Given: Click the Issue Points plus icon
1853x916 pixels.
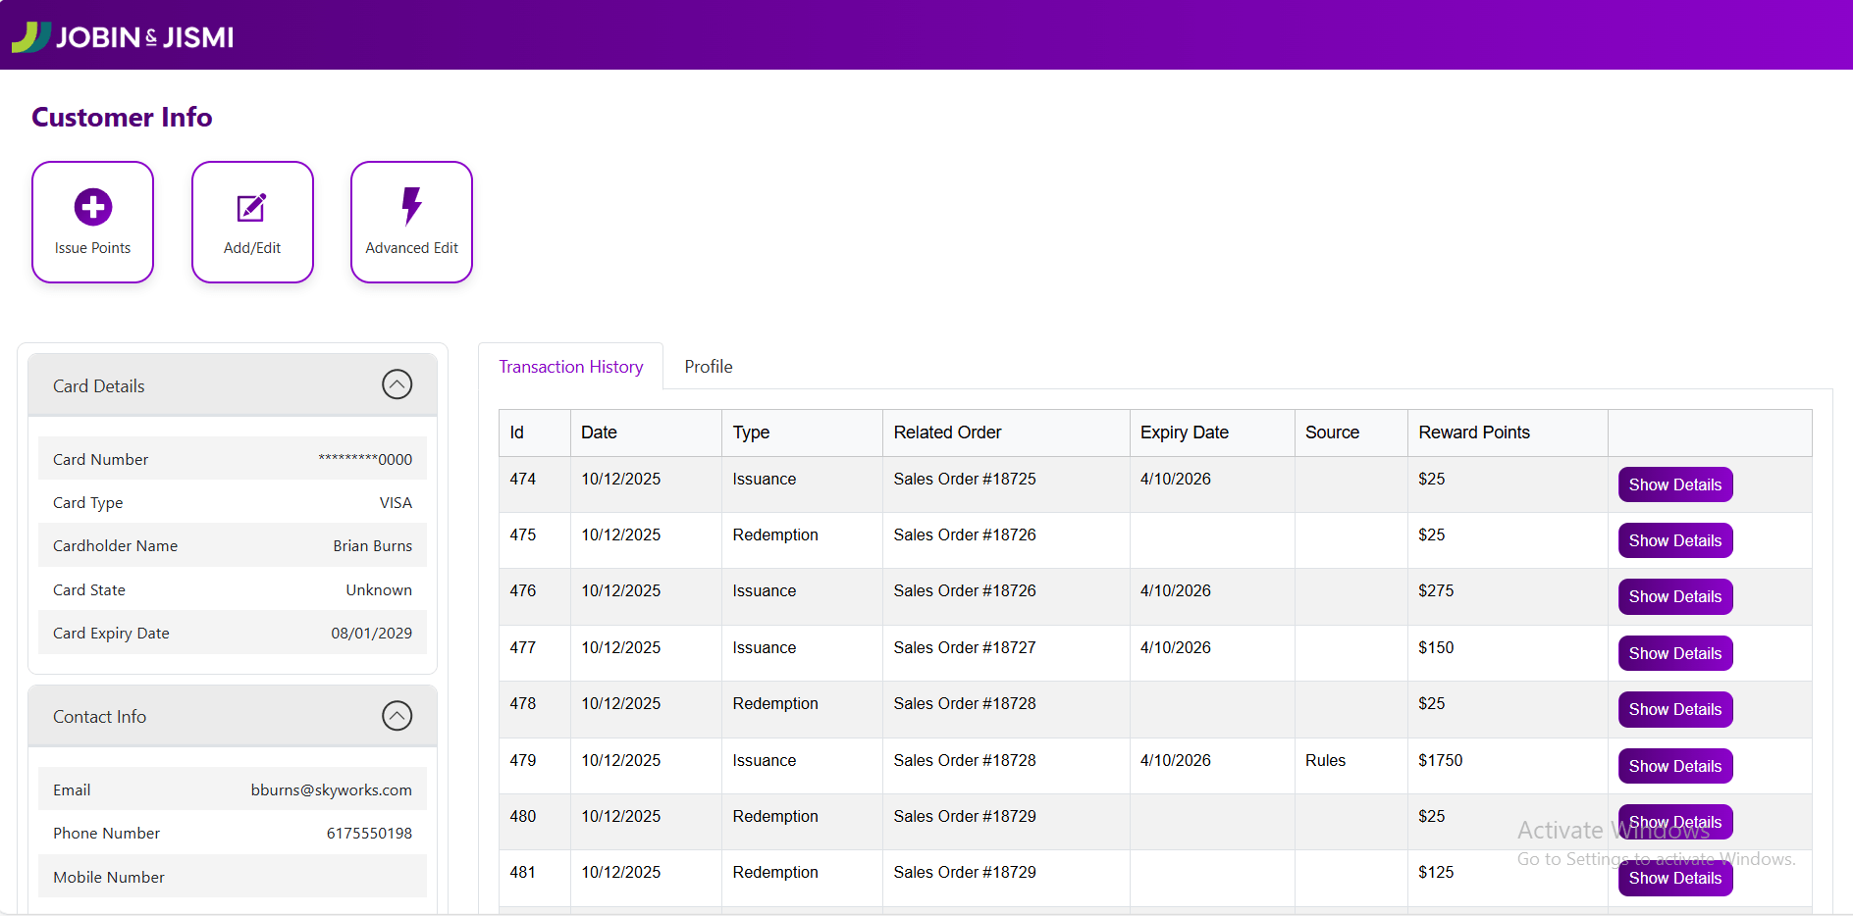Looking at the screenshot, I should pyautogui.click(x=92, y=206).
